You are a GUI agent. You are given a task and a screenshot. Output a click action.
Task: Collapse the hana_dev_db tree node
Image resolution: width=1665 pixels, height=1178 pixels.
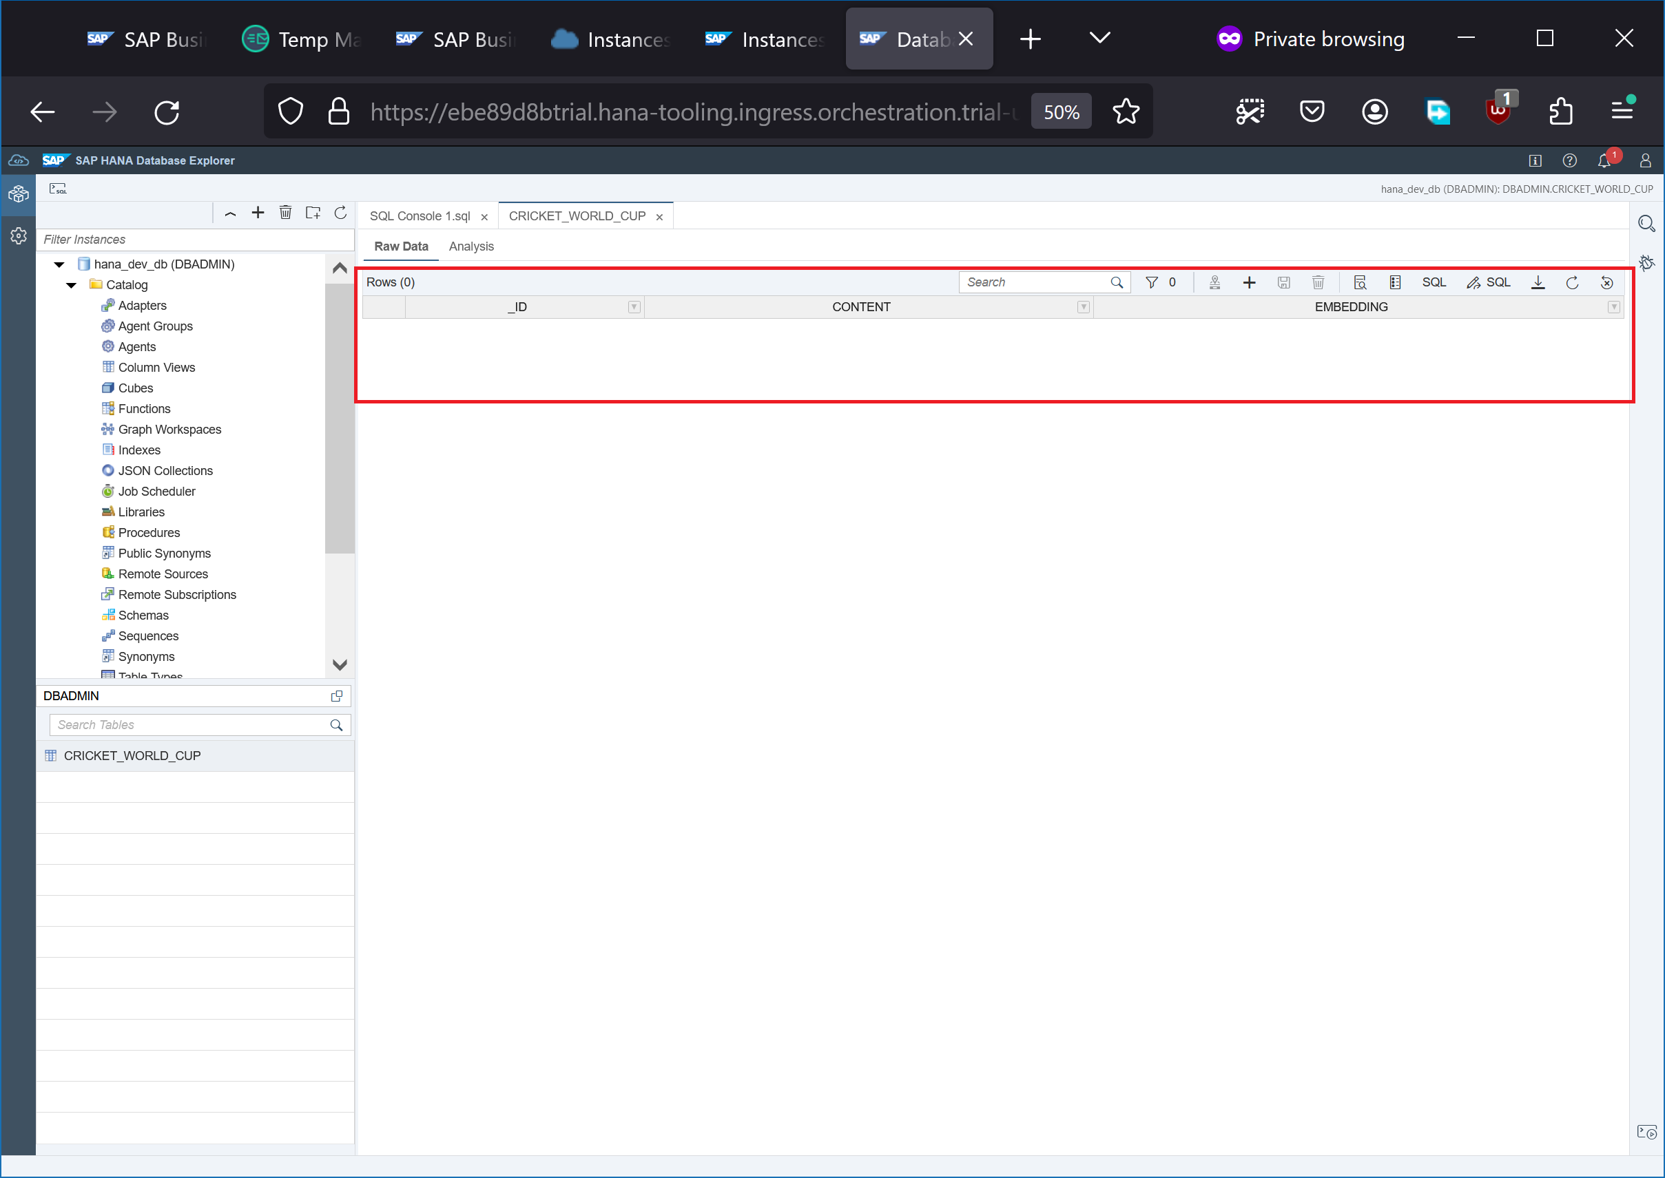click(x=59, y=264)
